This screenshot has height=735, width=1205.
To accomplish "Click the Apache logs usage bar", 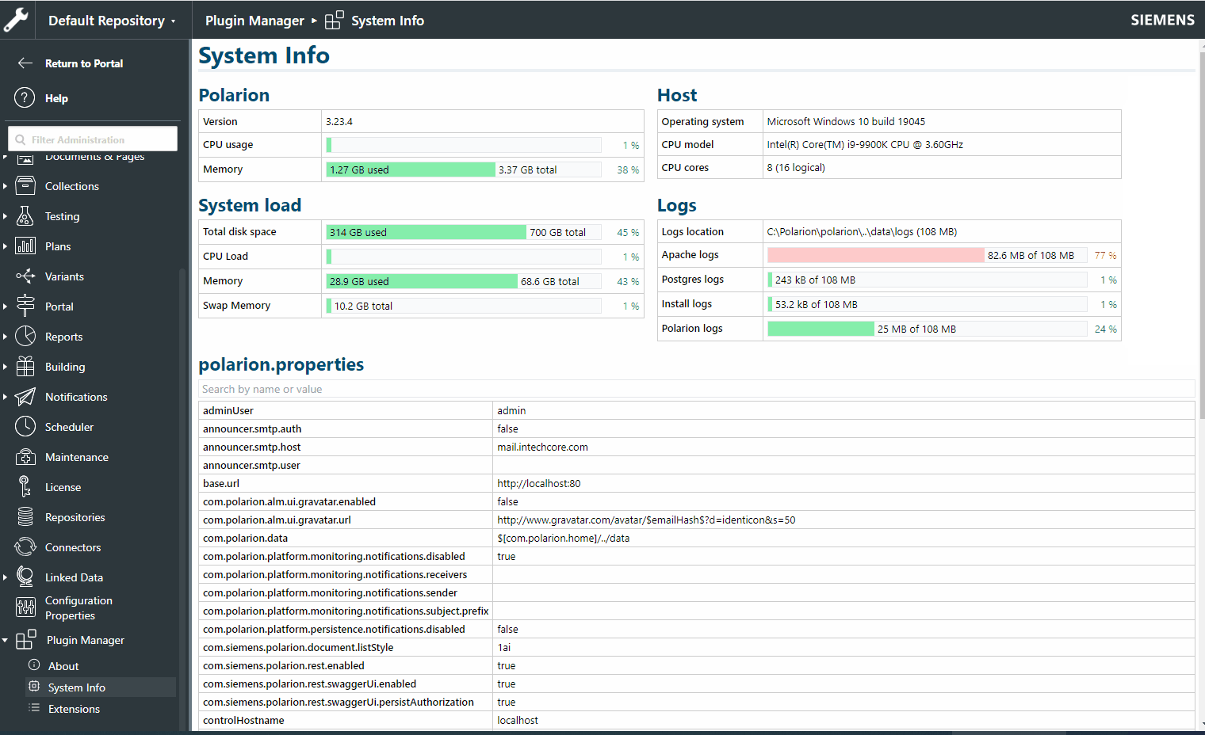I will click(x=927, y=255).
